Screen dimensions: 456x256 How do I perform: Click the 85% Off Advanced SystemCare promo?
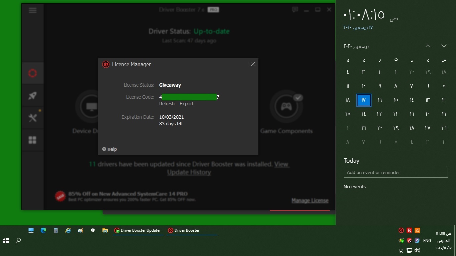[x=132, y=196]
